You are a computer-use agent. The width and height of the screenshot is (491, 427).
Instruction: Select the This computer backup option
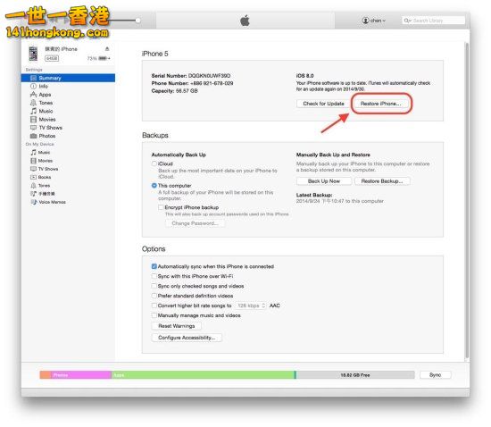(154, 186)
